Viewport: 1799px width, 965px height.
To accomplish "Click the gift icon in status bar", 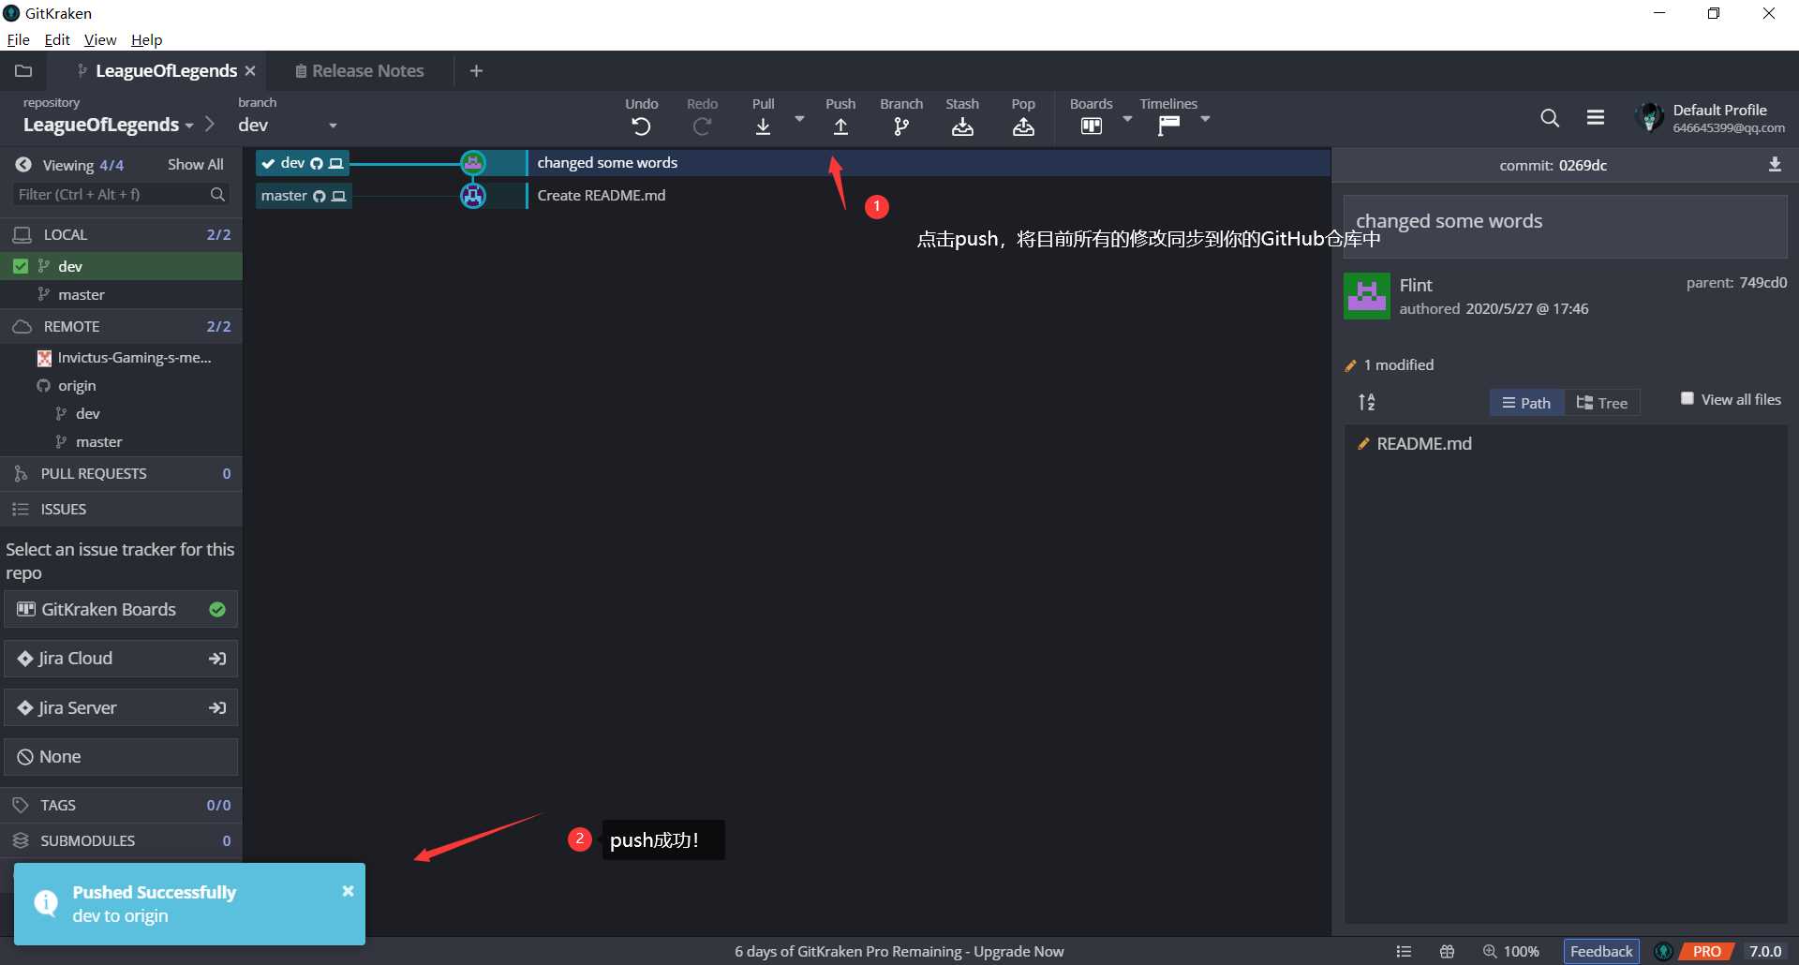I will (1447, 951).
